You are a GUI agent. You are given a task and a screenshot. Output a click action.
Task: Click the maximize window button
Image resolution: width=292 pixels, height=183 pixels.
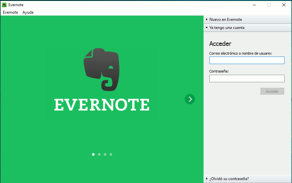tap(269, 5)
